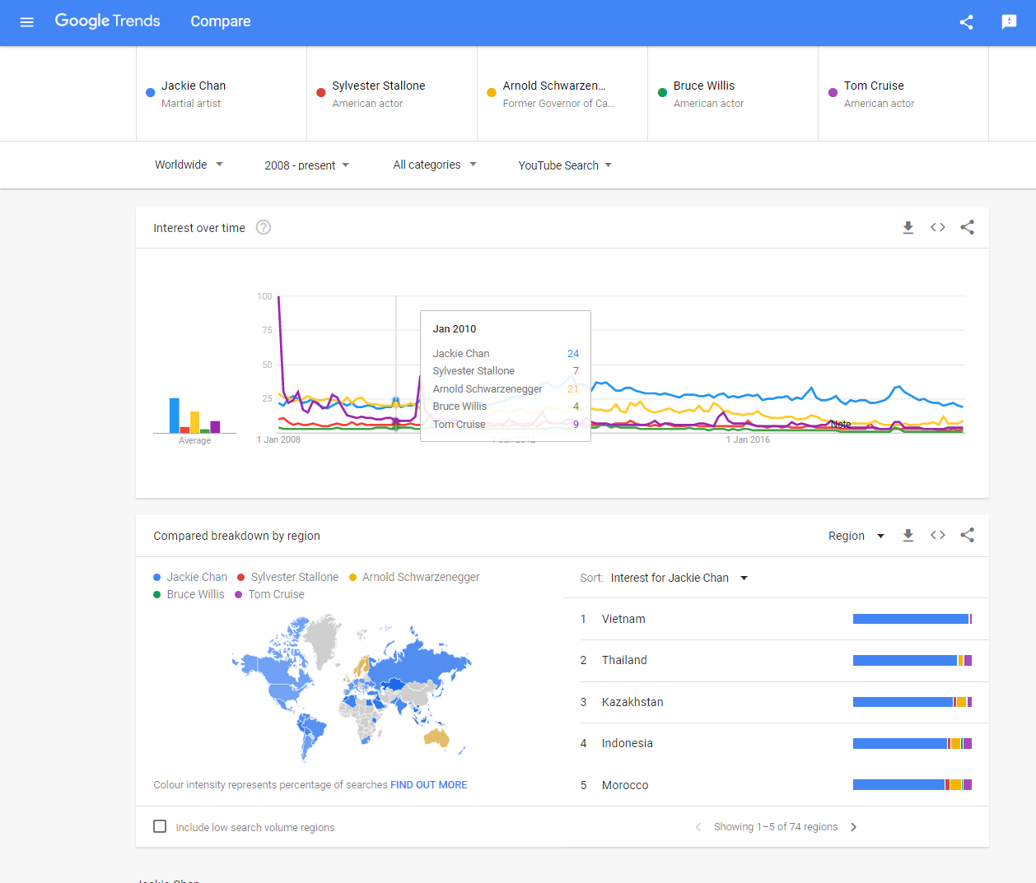Click the Interest over time help icon
Image resolution: width=1036 pixels, height=883 pixels.
click(x=264, y=227)
